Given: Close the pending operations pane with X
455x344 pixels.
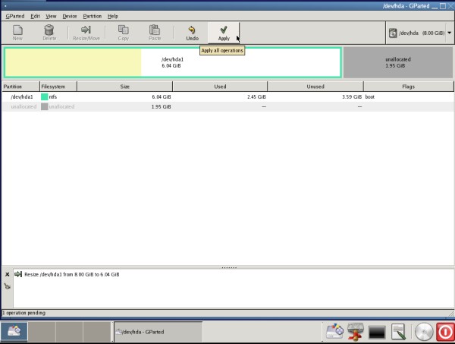Looking at the screenshot, I should pyautogui.click(x=8, y=274).
